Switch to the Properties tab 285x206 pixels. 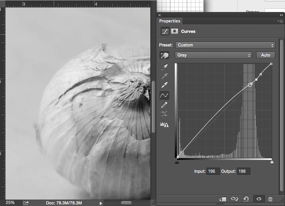(170, 21)
